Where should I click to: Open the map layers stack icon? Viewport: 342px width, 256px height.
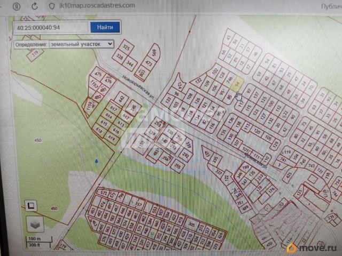tap(35, 224)
